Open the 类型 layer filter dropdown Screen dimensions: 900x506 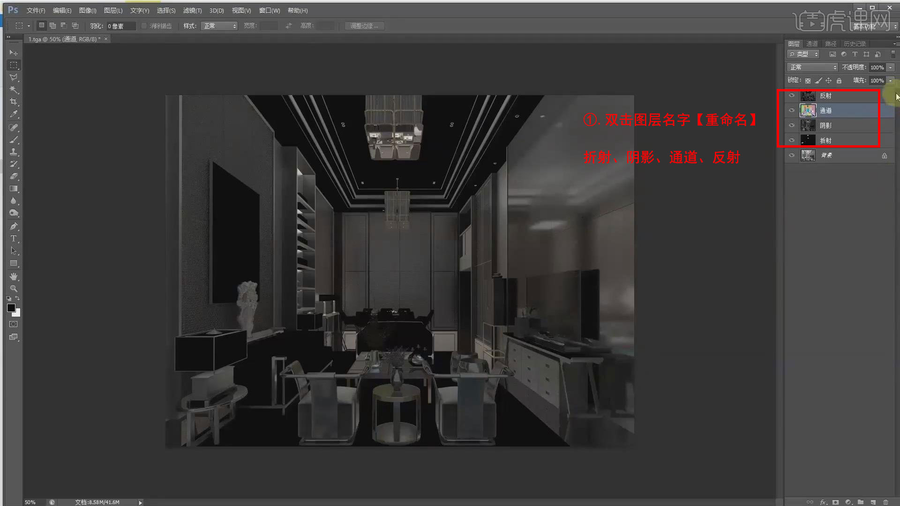tap(803, 54)
